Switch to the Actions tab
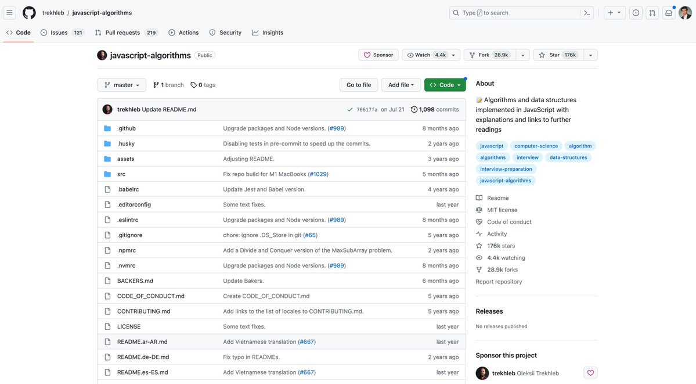696x384 pixels. pos(183,33)
